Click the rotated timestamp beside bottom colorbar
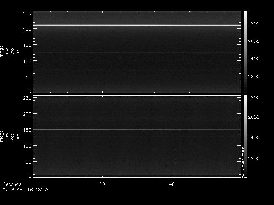Screen dimensions: 274x205 [x=243, y=162]
